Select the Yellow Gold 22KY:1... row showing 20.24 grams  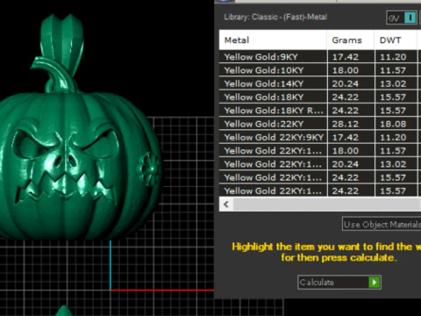pyautogui.click(x=320, y=164)
